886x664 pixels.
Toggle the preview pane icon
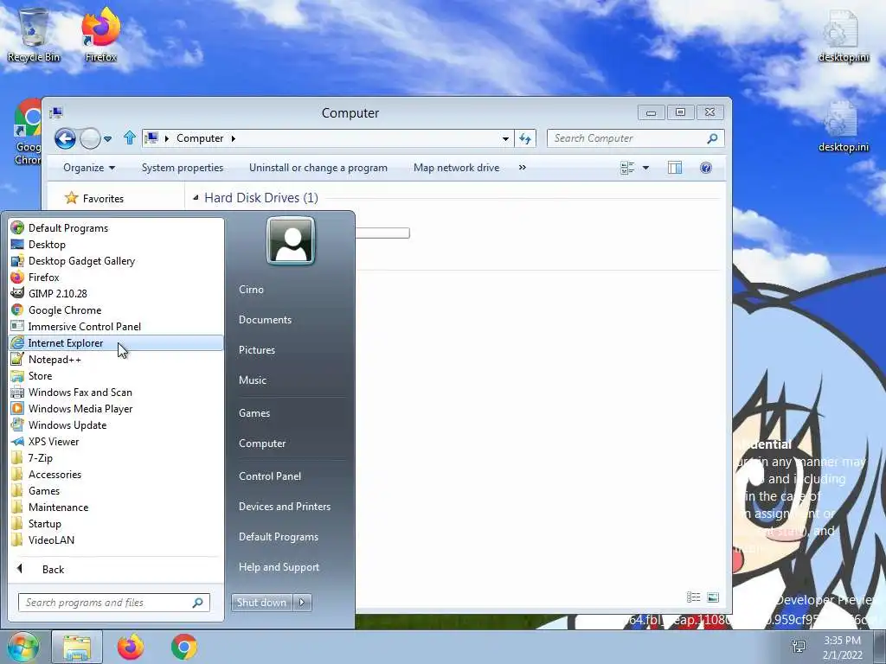click(x=675, y=168)
